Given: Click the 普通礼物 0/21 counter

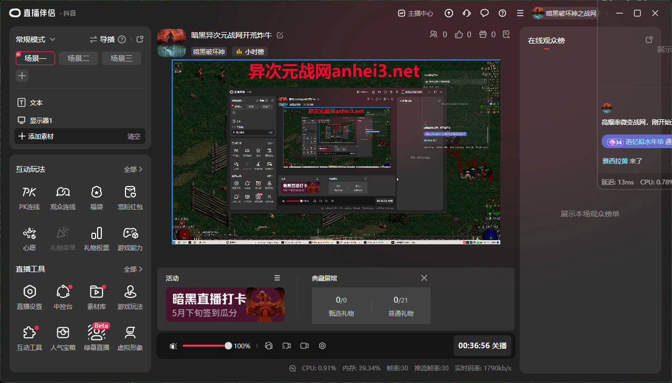Looking at the screenshot, I should point(401,306).
